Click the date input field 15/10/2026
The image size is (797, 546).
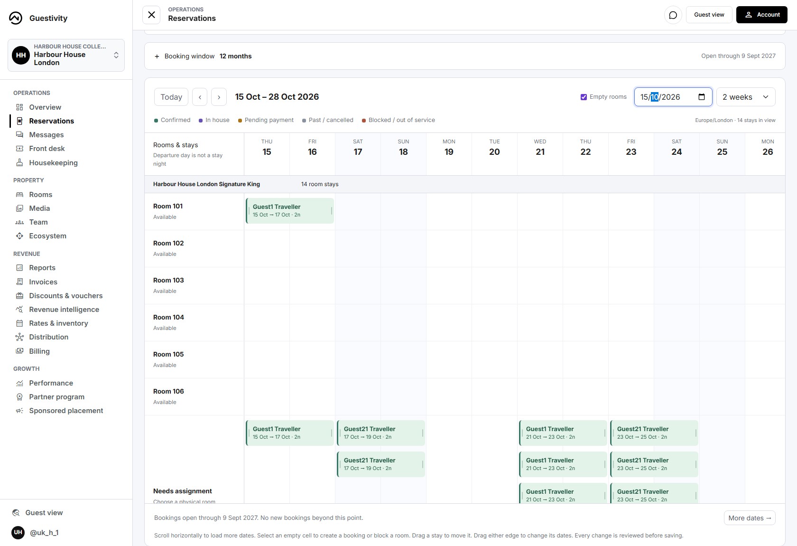[x=673, y=97]
